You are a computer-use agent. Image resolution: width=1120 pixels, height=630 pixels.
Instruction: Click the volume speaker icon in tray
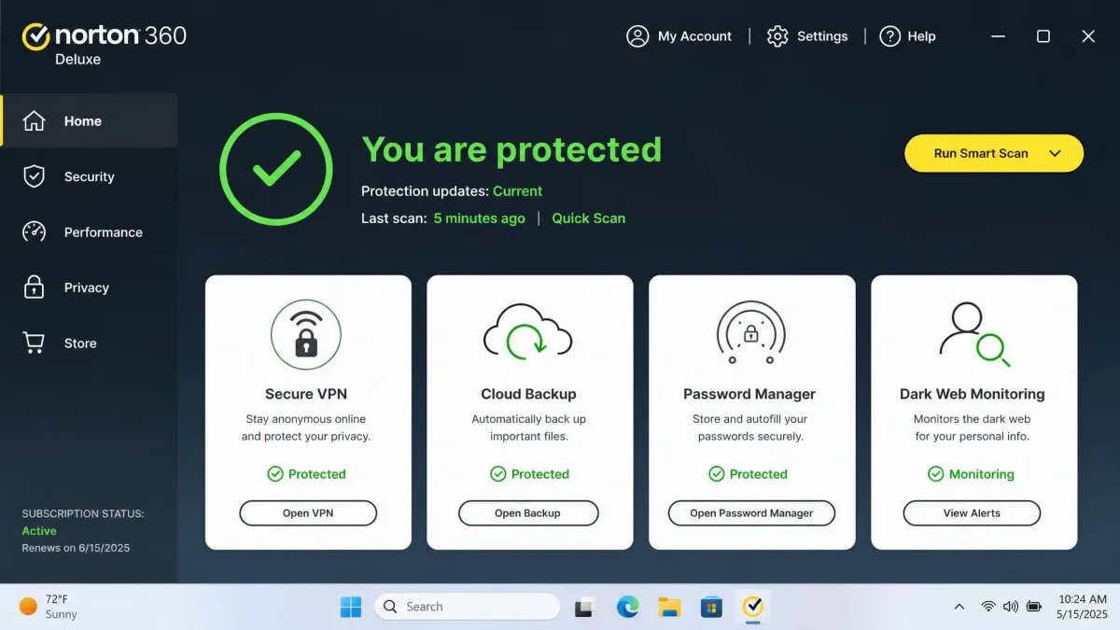tap(1011, 607)
